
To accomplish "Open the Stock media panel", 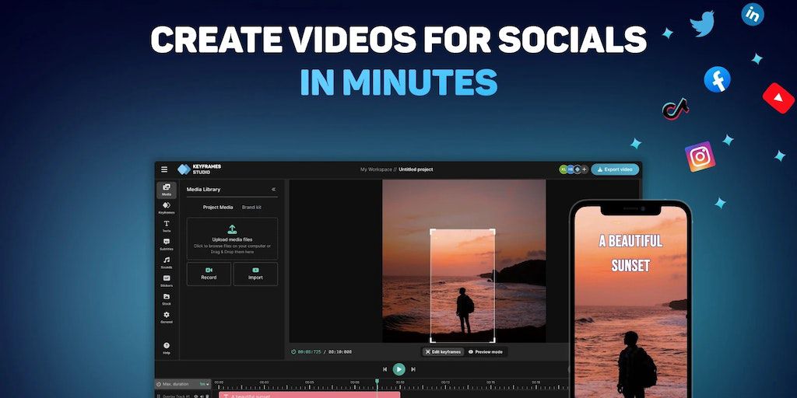I will point(167,298).
